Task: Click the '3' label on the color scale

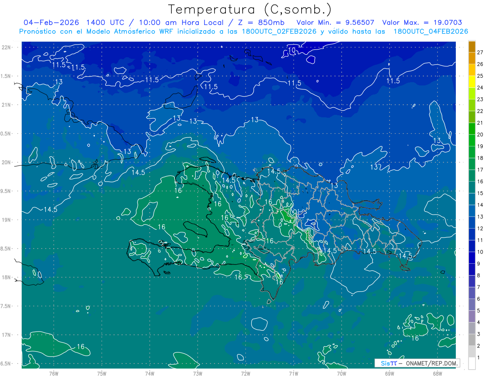Action: [x=479, y=334]
